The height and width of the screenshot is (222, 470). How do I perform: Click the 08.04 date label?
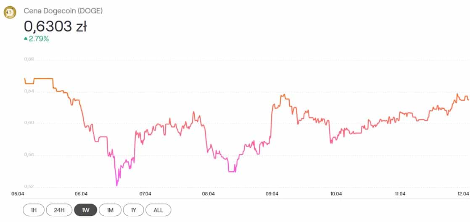click(x=209, y=194)
